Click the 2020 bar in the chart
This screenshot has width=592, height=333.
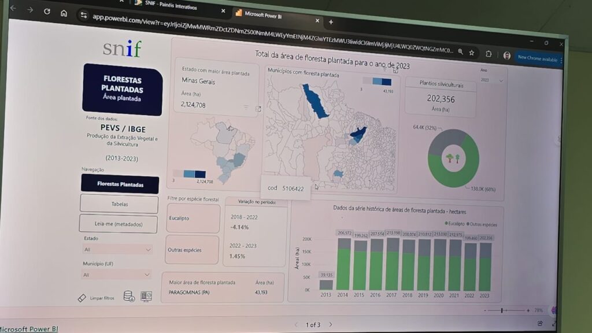click(x=439, y=265)
